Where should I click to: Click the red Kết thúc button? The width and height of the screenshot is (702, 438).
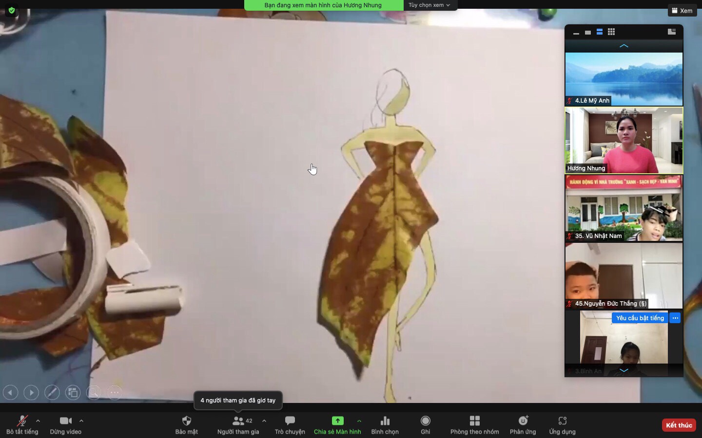click(x=679, y=425)
